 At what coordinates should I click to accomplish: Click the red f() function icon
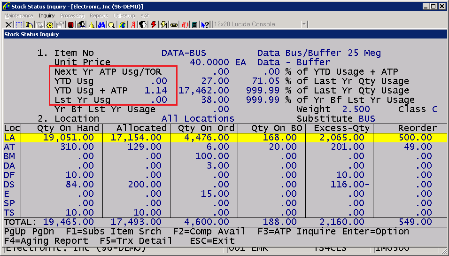click(x=185, y=24)
